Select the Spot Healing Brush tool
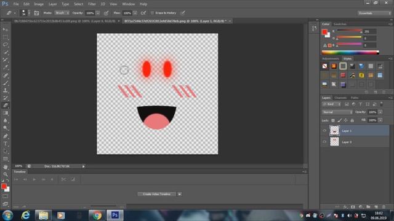Viewport: 394px width, 221px height. coord(6,75)
